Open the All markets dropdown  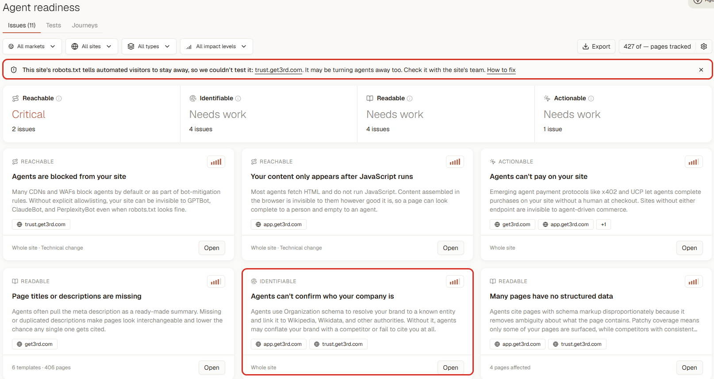[x=32, y=46]
